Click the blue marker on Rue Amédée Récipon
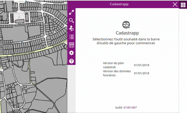This screenshot has width=187, height=113. pos(22,42)
